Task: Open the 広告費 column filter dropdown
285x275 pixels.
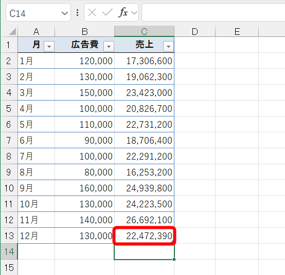Action: [109, 46]
